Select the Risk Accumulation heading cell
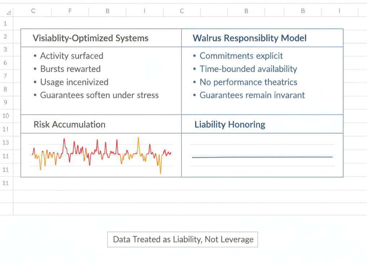 pyautogui.click(x=69, y=124)
